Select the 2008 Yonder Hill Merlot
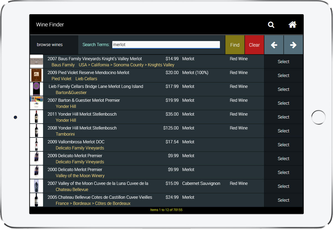Screen dimensions: 333x230 pos(283,131)
